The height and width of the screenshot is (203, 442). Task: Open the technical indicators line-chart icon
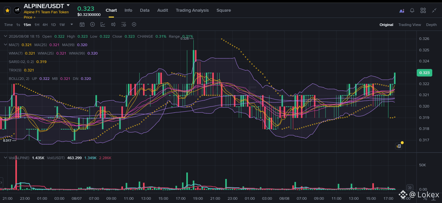103,24
